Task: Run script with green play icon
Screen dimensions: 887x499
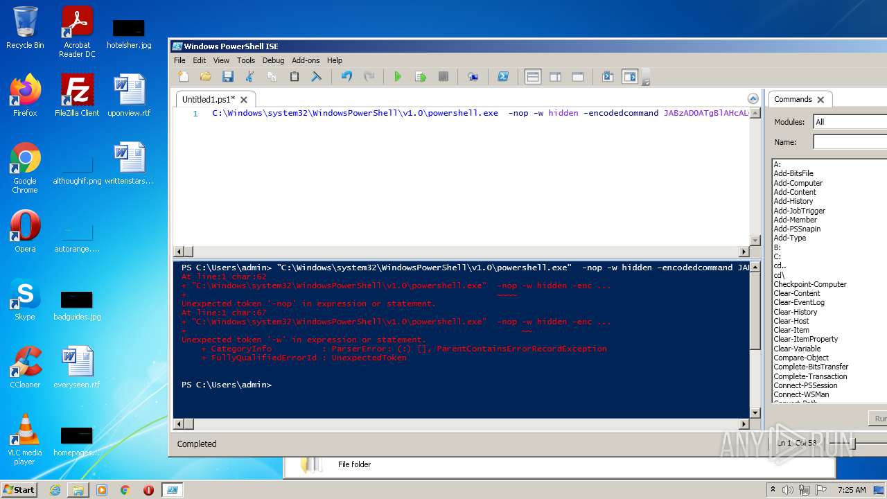Action: (x=398, y=77)
